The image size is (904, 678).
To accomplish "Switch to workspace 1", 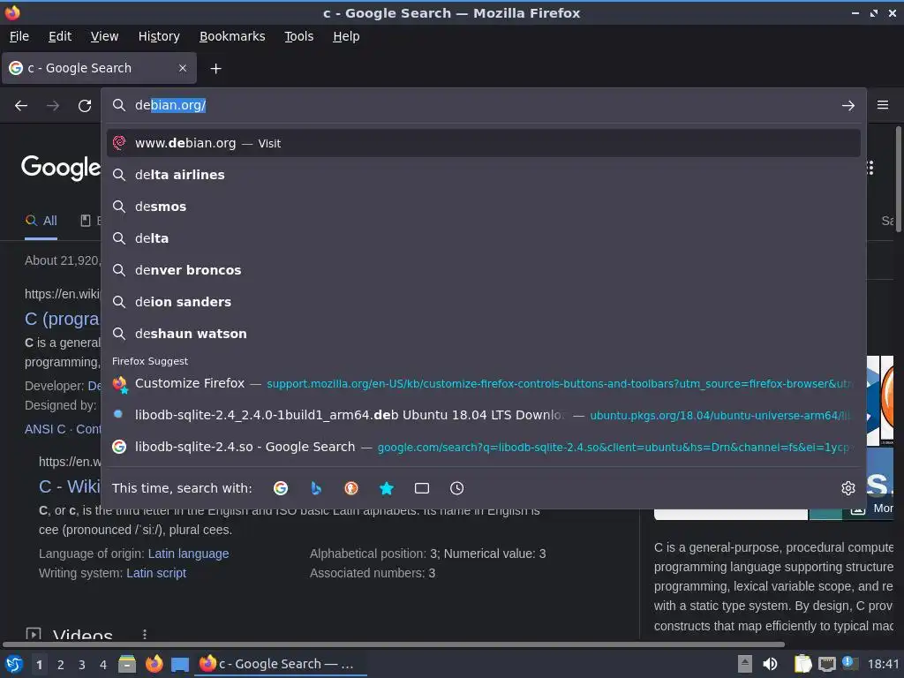I will coord(39,665).
